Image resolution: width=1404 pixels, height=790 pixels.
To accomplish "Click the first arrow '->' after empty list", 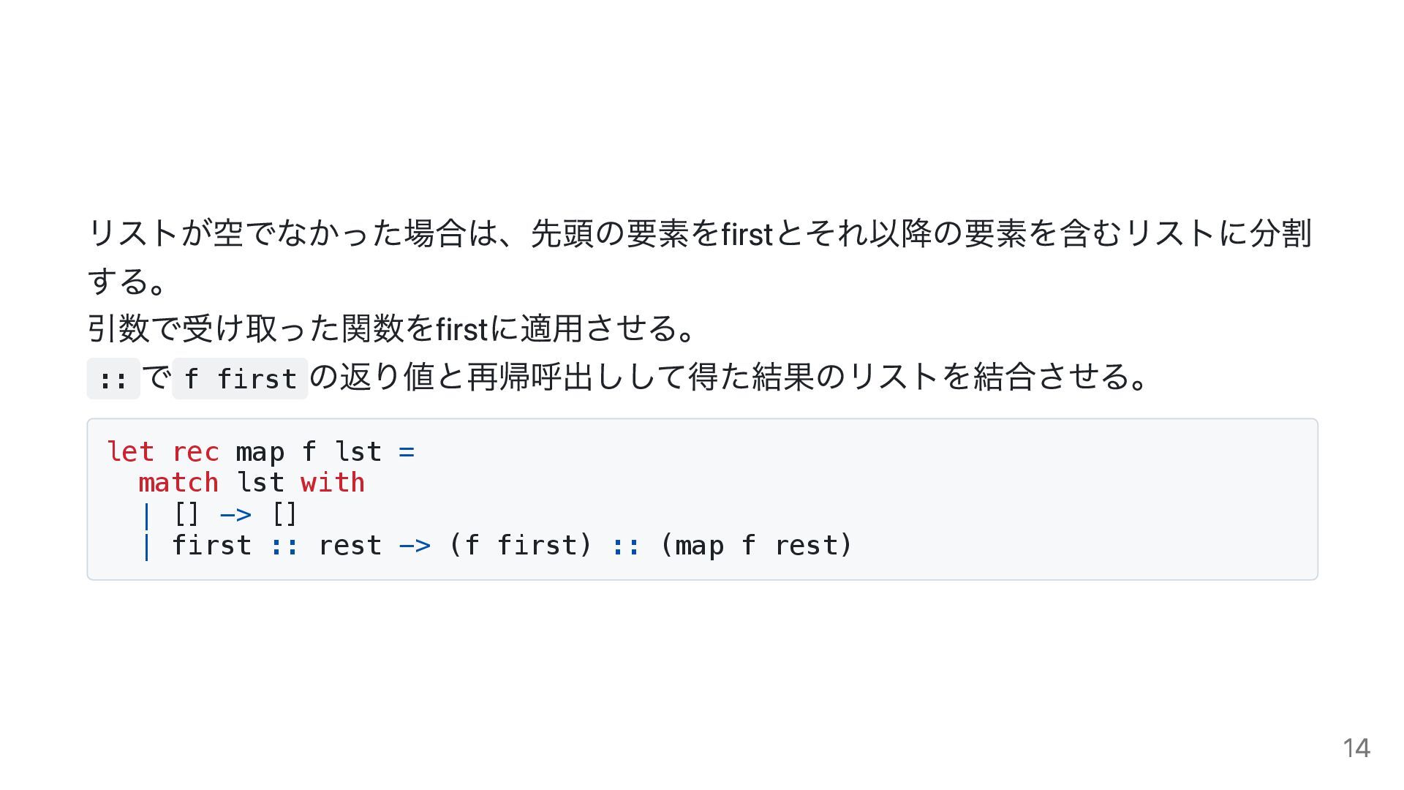I will 235,514.
